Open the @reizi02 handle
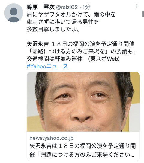 point(67,7)
